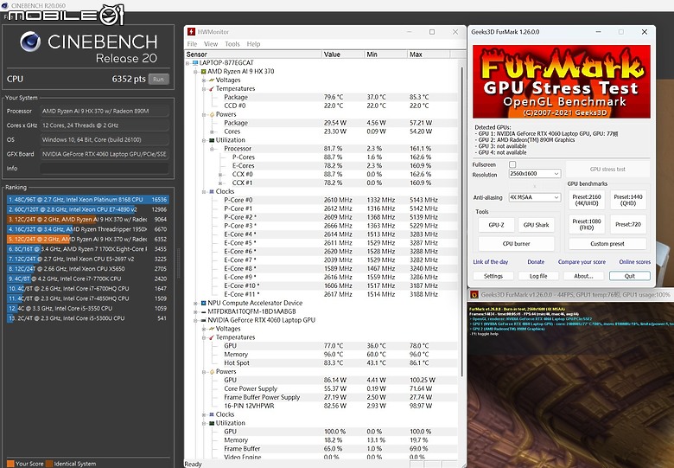The height and width of the screenshot is (468, 674).
Task: Start the FurMark CPU burner
Action: click(x=516, y=243)
